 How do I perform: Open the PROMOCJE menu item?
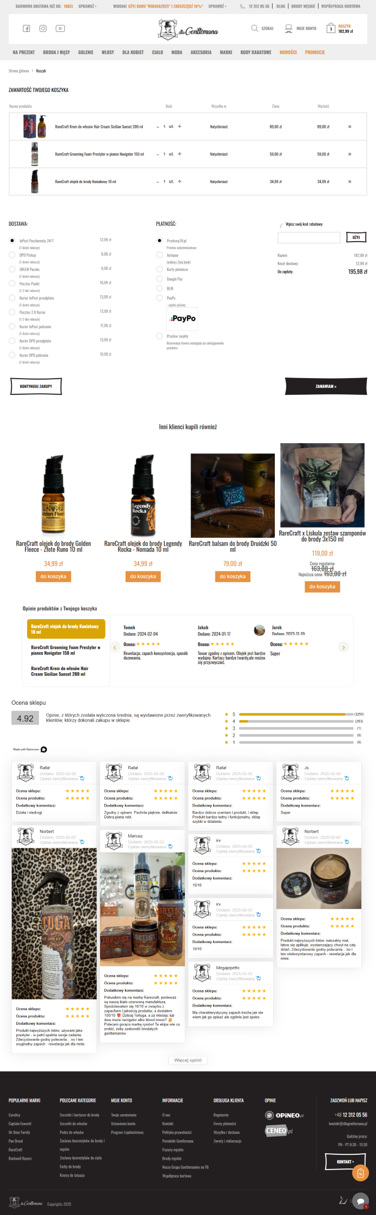[x=315, y=53]
